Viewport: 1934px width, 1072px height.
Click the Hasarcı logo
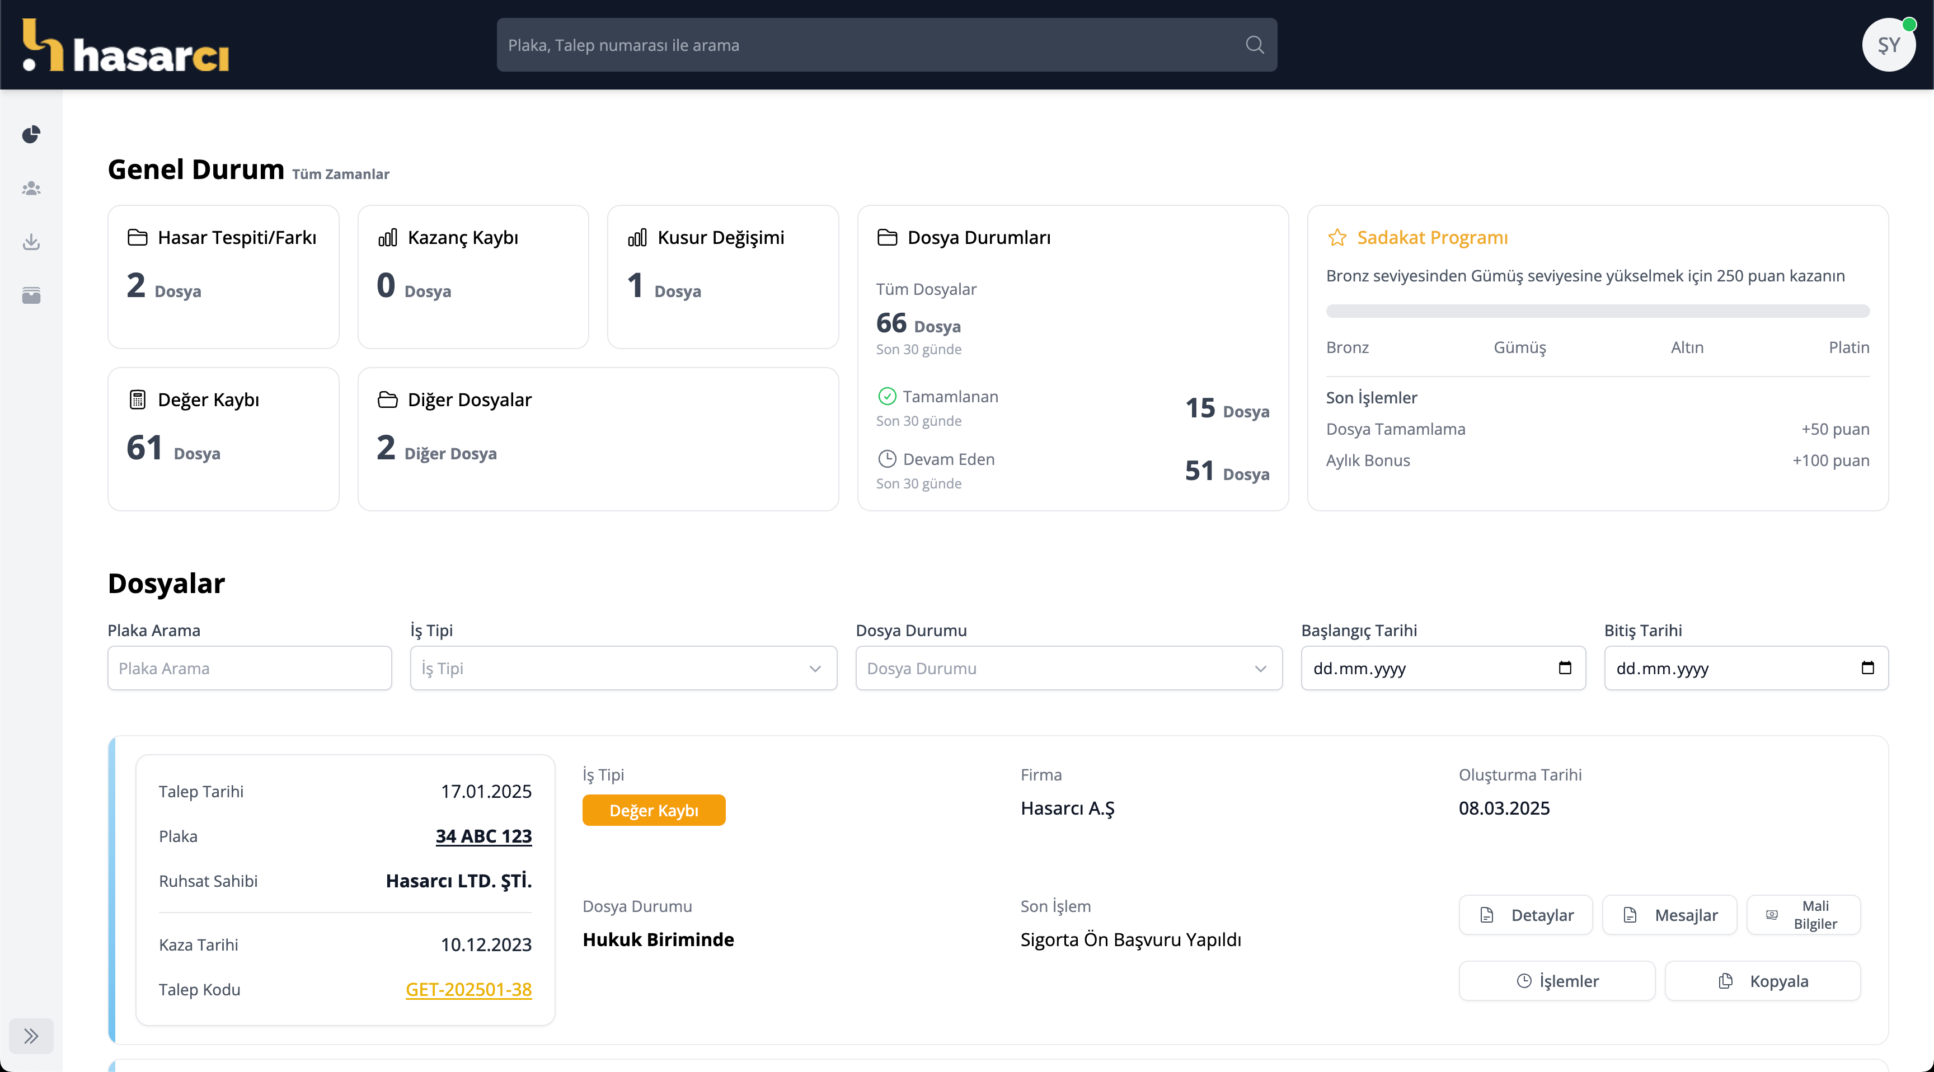pyautogui.click(x=125, y=46)
